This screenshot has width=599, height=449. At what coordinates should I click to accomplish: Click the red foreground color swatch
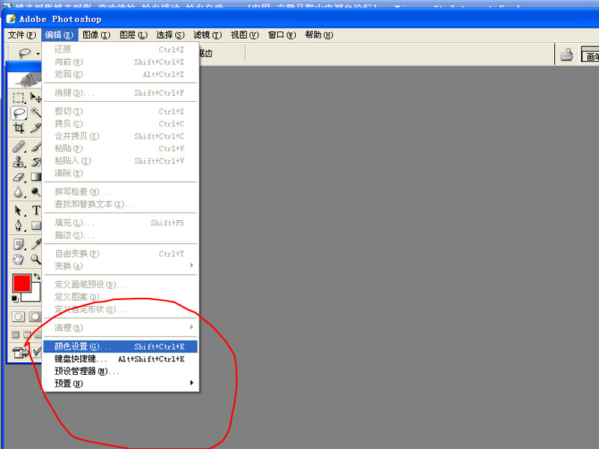(x=21, y=283)
